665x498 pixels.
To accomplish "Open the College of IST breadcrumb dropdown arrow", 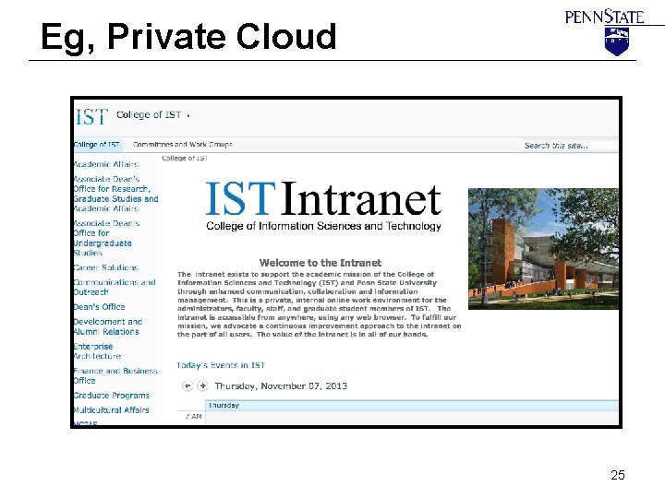I will [188, 115].
